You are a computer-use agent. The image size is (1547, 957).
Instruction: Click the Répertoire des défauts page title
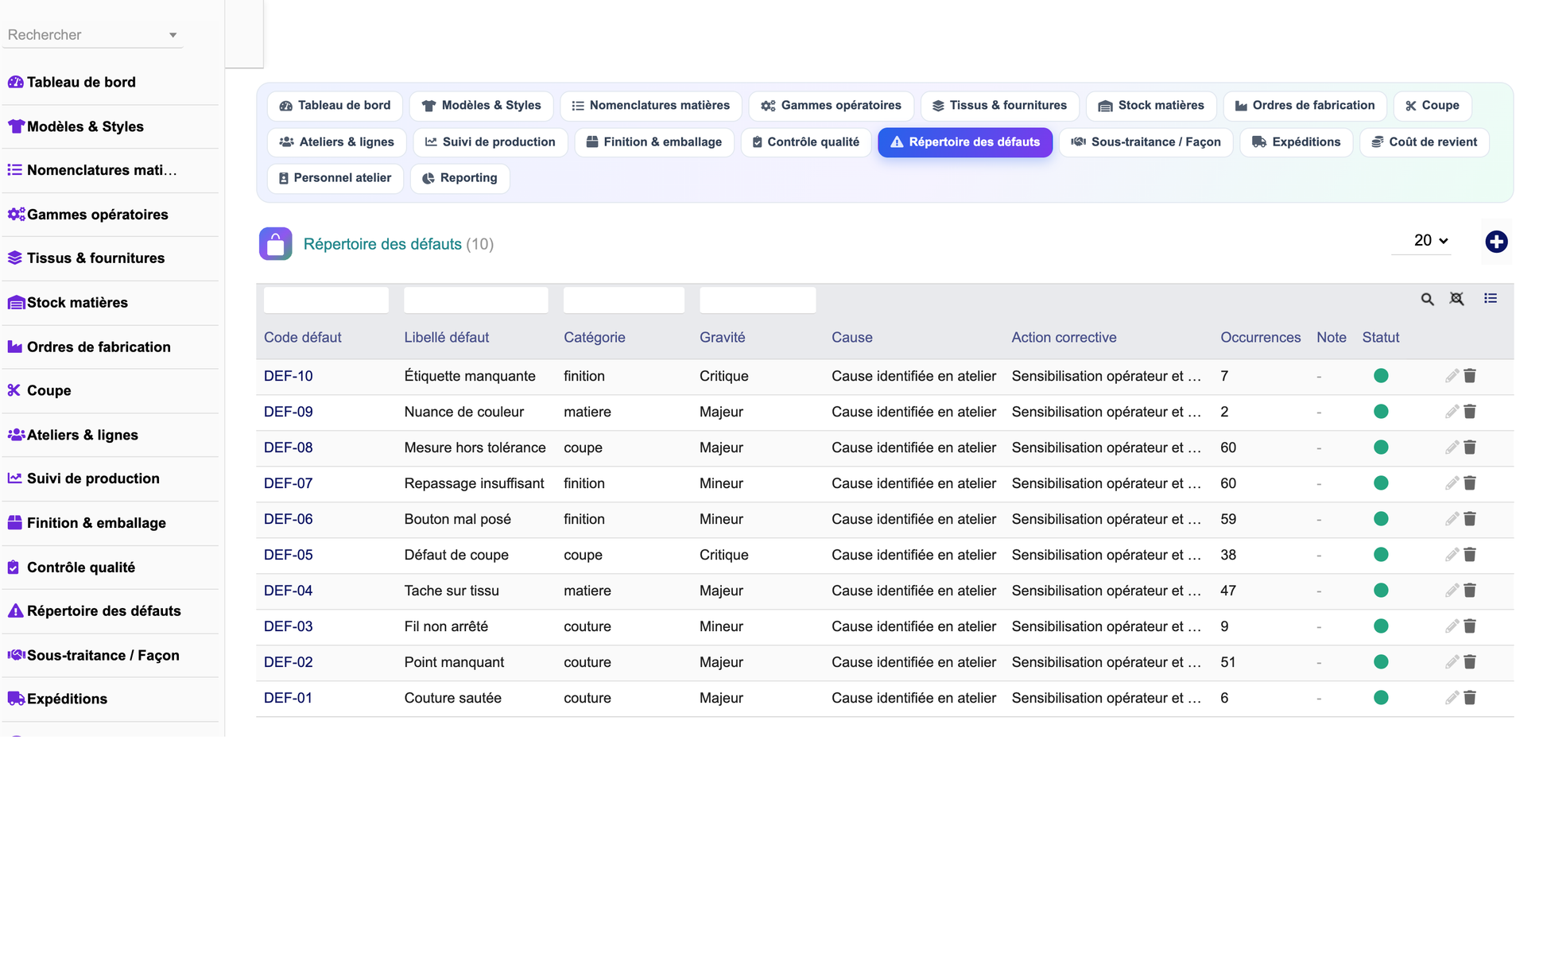(x=382, y=244)
